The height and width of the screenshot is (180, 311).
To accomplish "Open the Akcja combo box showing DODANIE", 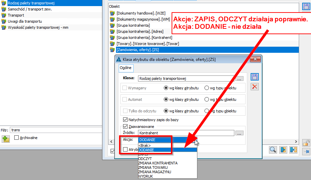I will [168, 140].
